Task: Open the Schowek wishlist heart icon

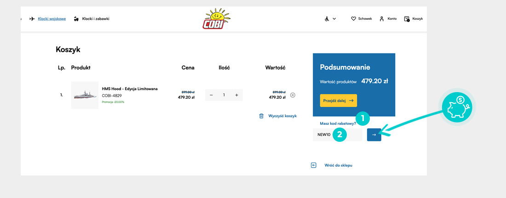Action: click(x=353, y=19)
